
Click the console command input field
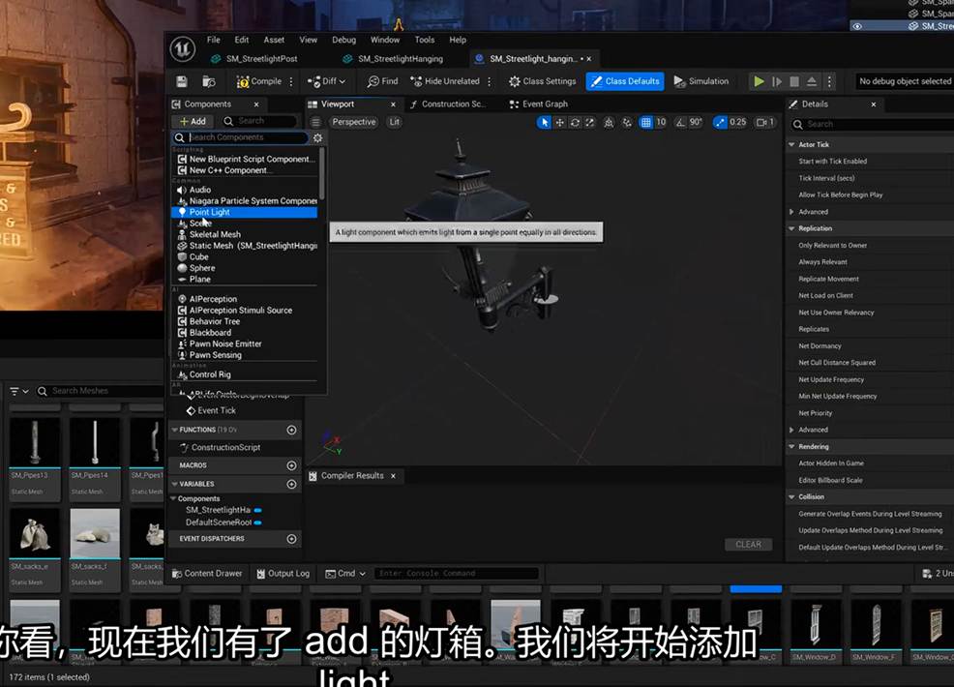[456, 573]
